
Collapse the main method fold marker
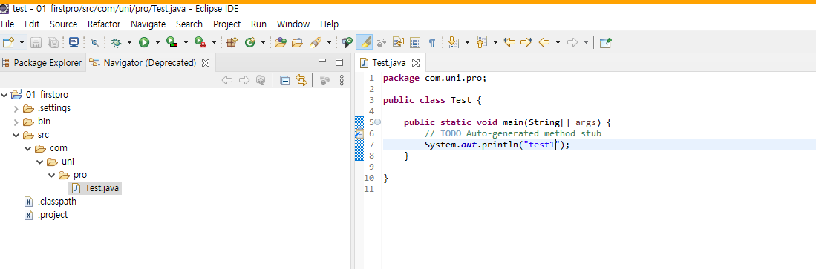click(x=378, y=122)
